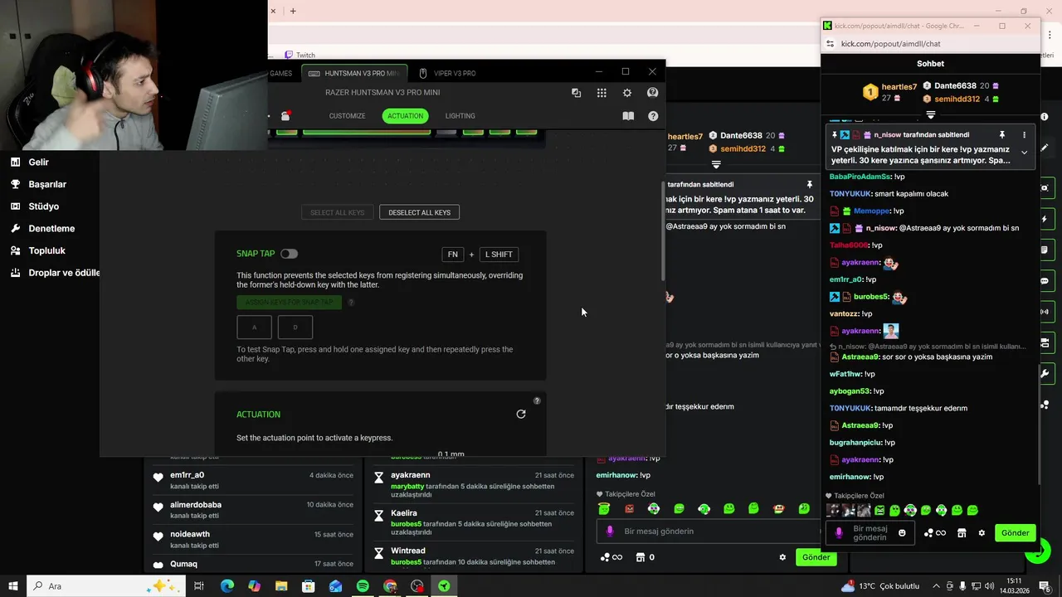Click Kaelira in moderation log
The width and height of the screenshot is (1062, 597).
[x=404, y=513]
